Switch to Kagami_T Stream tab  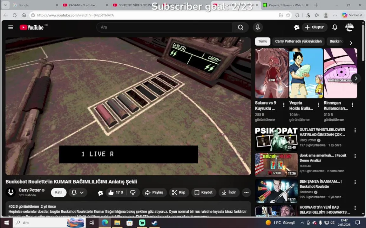pyautogui.click(x=286, y=5)
